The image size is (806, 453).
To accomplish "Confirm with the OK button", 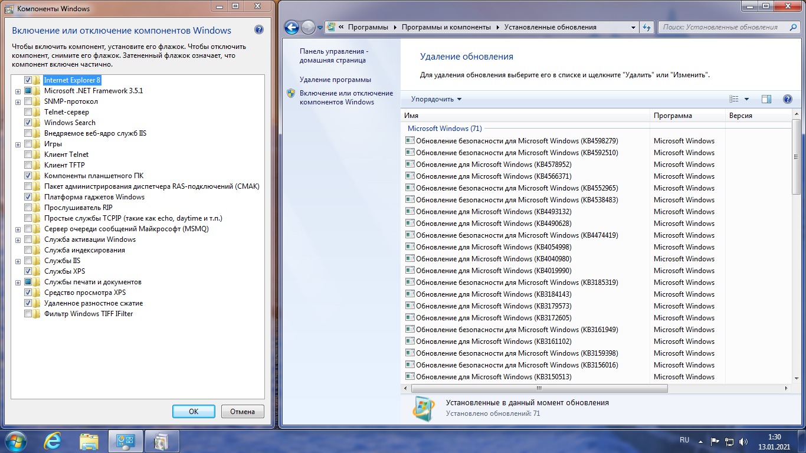I will [194, 412].
